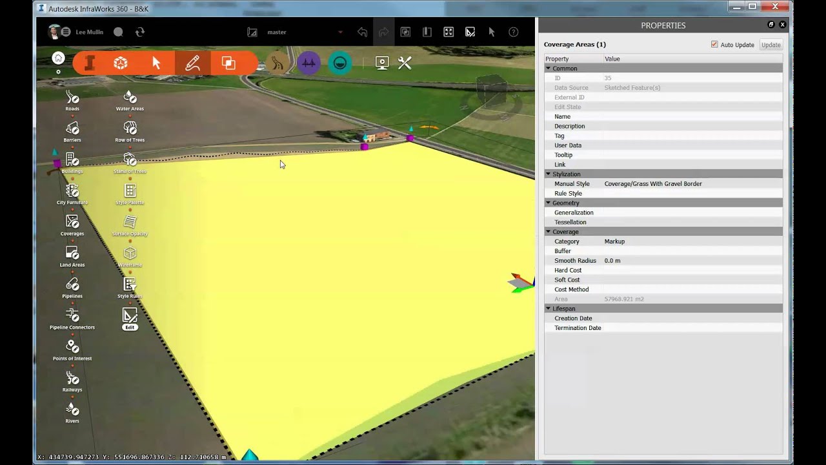This screenshot has height=465, width=826.
Task: Collapse the Coverage section
Action: (549, 231)
